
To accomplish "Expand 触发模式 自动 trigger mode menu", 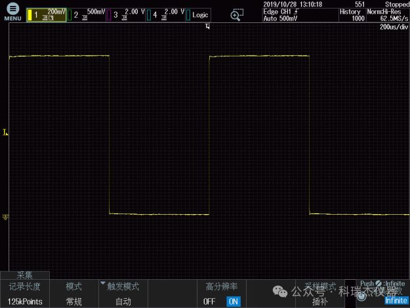I will click(123, 294).
